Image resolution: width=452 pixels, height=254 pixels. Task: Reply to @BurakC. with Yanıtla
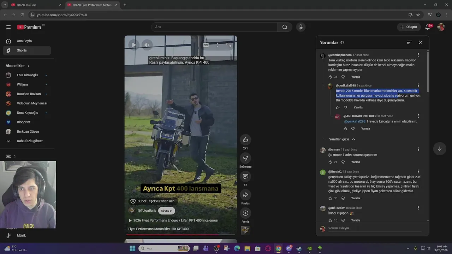(x=356, y=198)
